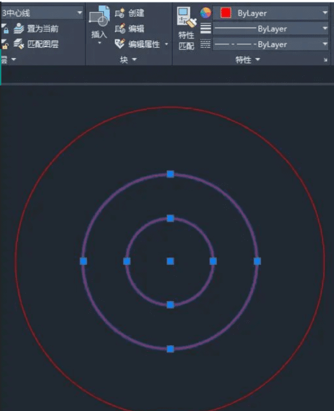Click the bottom grip of the inner purple circle

[170, 305]
